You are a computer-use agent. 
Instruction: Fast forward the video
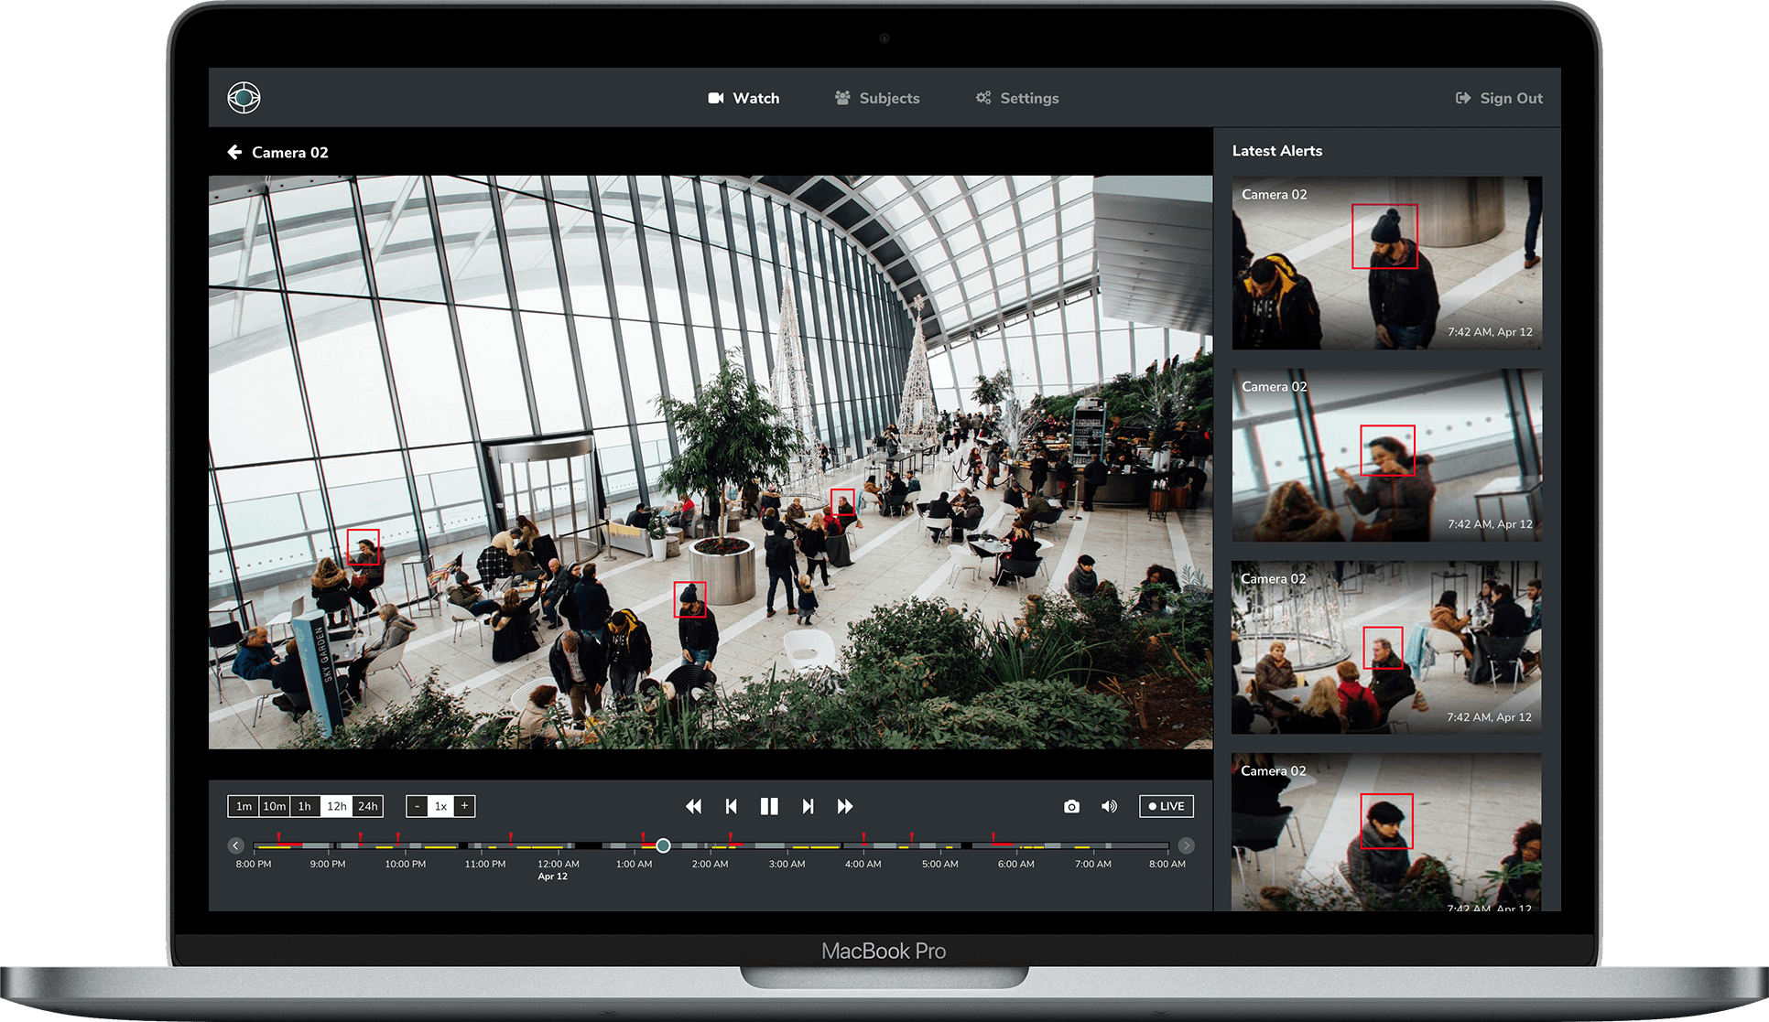(x=845, y=806)
